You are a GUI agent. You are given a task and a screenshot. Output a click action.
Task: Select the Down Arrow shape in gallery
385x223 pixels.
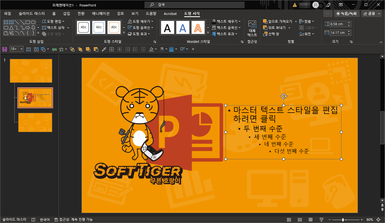pyautogui.click(x=33, y=28)
